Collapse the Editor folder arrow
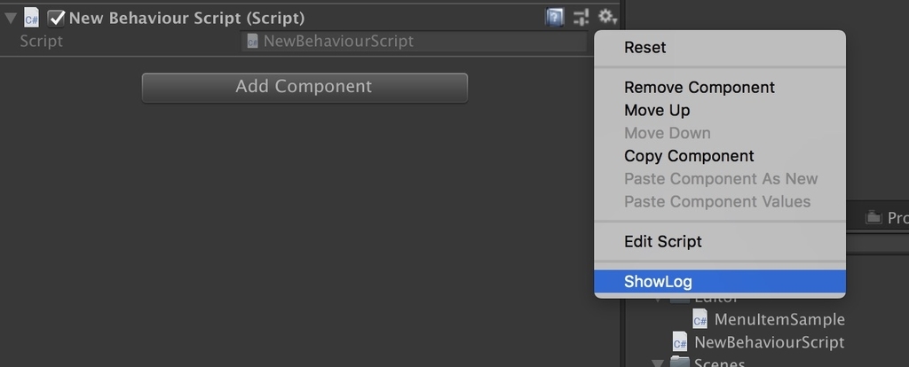The height and width of the screenshot is (367, 909). (x=658, y=300)
